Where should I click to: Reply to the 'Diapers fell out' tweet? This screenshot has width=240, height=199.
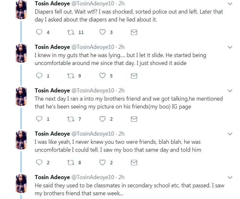pyautogui.click(x=39, y=32)
